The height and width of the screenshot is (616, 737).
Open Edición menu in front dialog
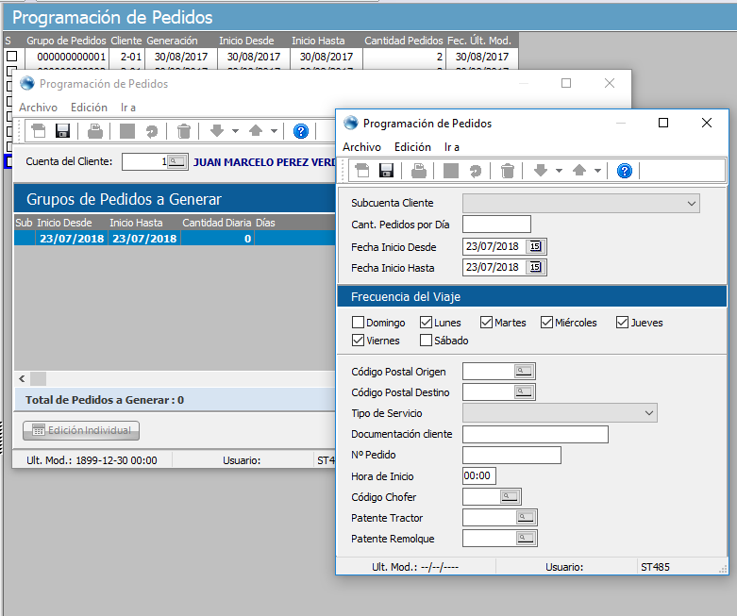[412, 147]
